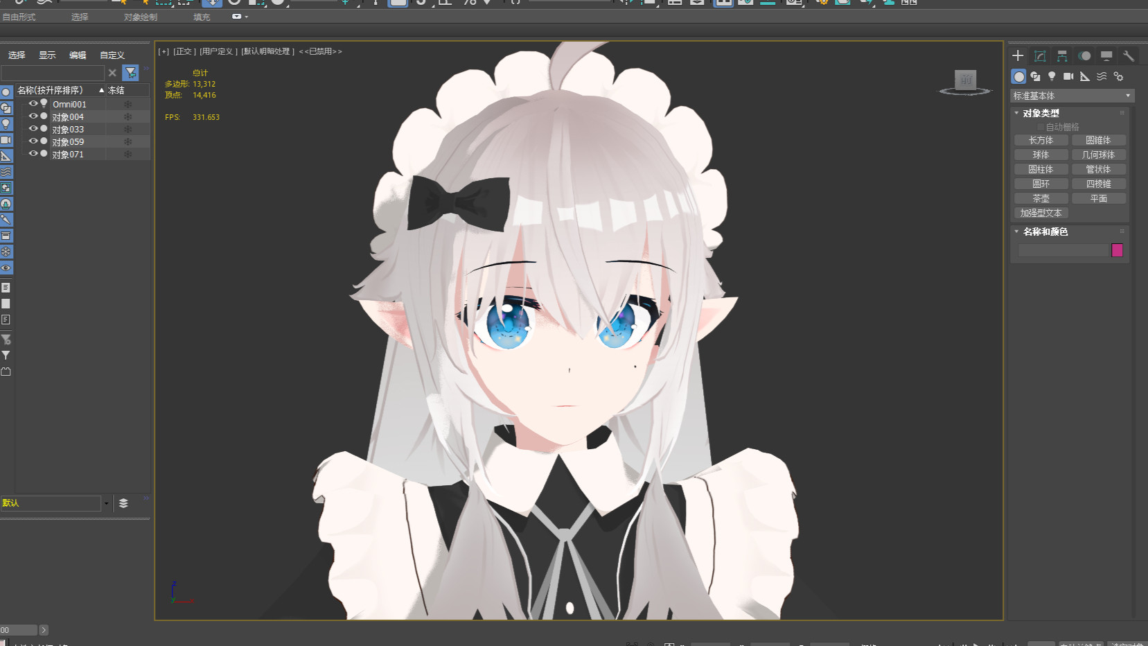Click the ViewCube in the viewport
The image size is (1148, 646).
(x=965, y=80)
